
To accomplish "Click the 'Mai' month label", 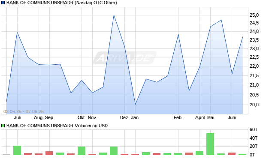I will pos(211,117).
